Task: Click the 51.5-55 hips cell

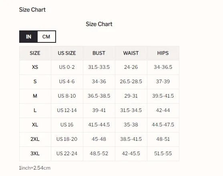Action: click(x=163, y=154)
